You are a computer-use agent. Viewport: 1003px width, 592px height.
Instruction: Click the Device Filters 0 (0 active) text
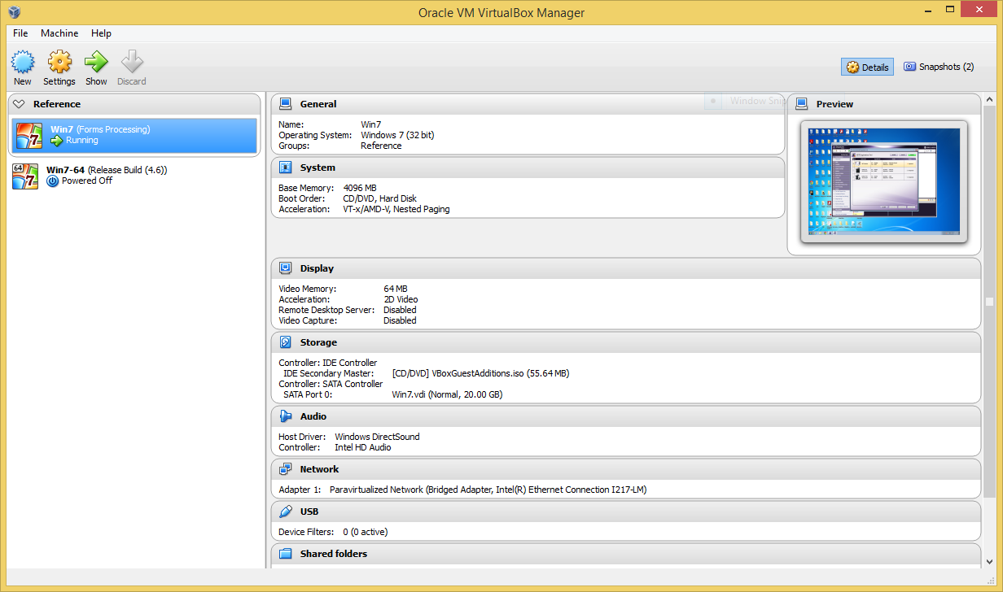(333, 532)
